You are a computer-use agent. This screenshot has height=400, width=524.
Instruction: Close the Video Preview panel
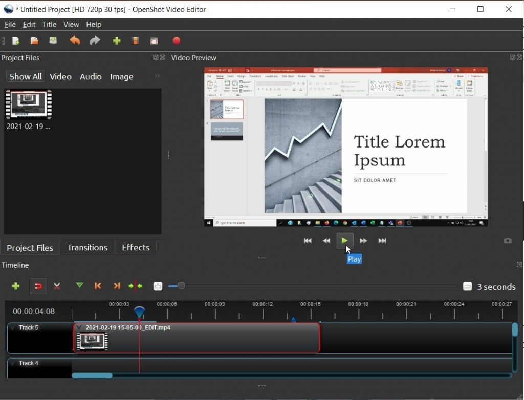[519, 57]
